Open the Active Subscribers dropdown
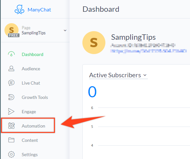This screenshot has height=159, width=190. 118,75
